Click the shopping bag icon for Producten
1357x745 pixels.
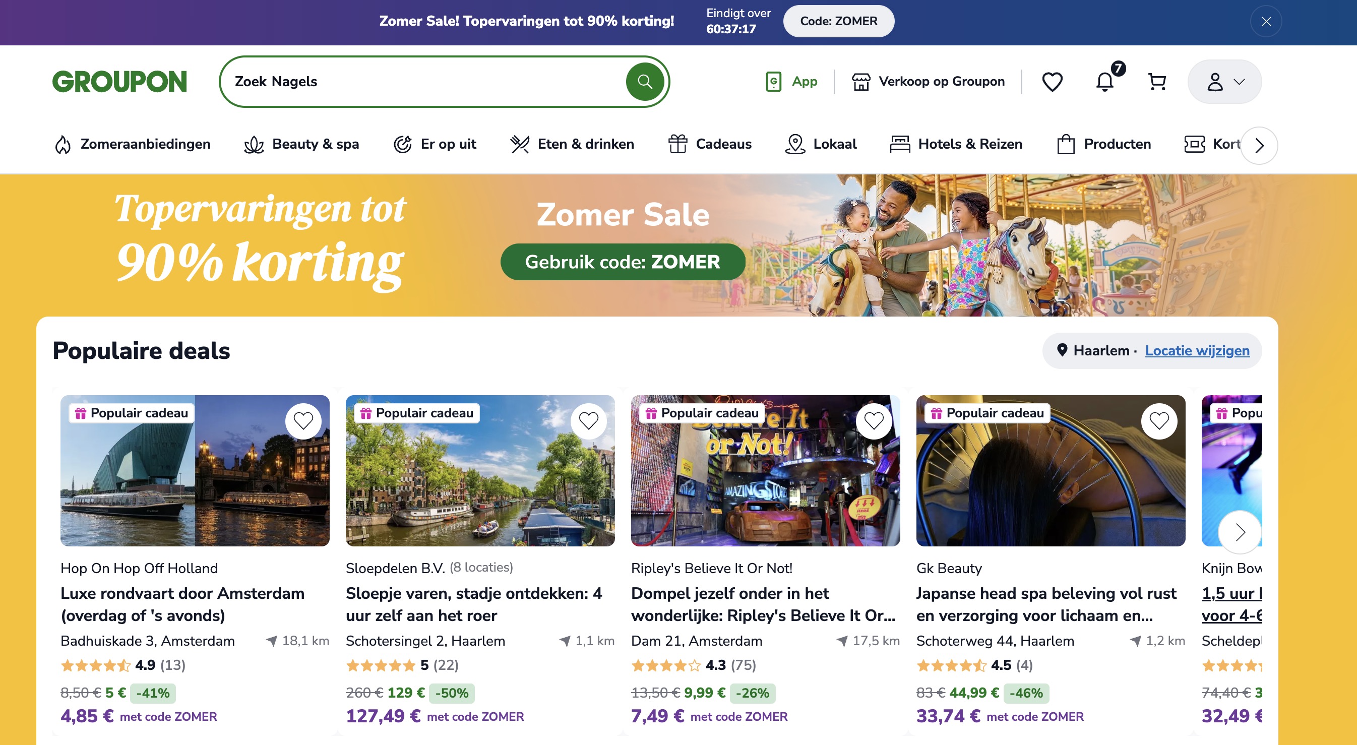(1065, 144)
